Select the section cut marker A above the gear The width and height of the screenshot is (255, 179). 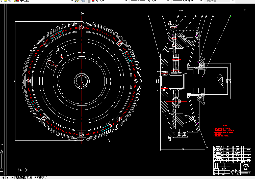pos(82,12)
